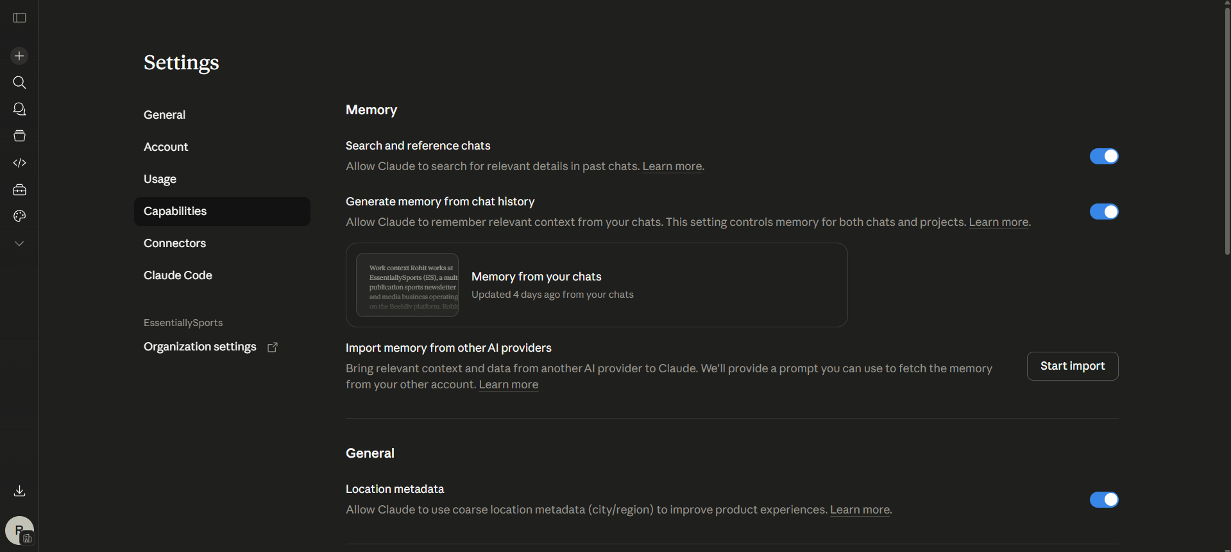Viewport: 1231px width, 552px height.
Task: Turn off Generate memory from chat history
Action: tap(1103, 212)
